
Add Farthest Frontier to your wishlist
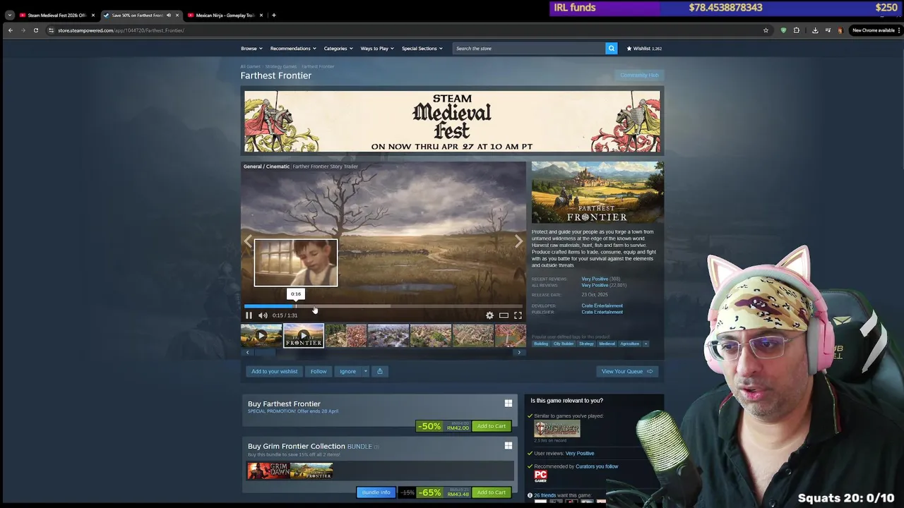[x=274, y=371]
